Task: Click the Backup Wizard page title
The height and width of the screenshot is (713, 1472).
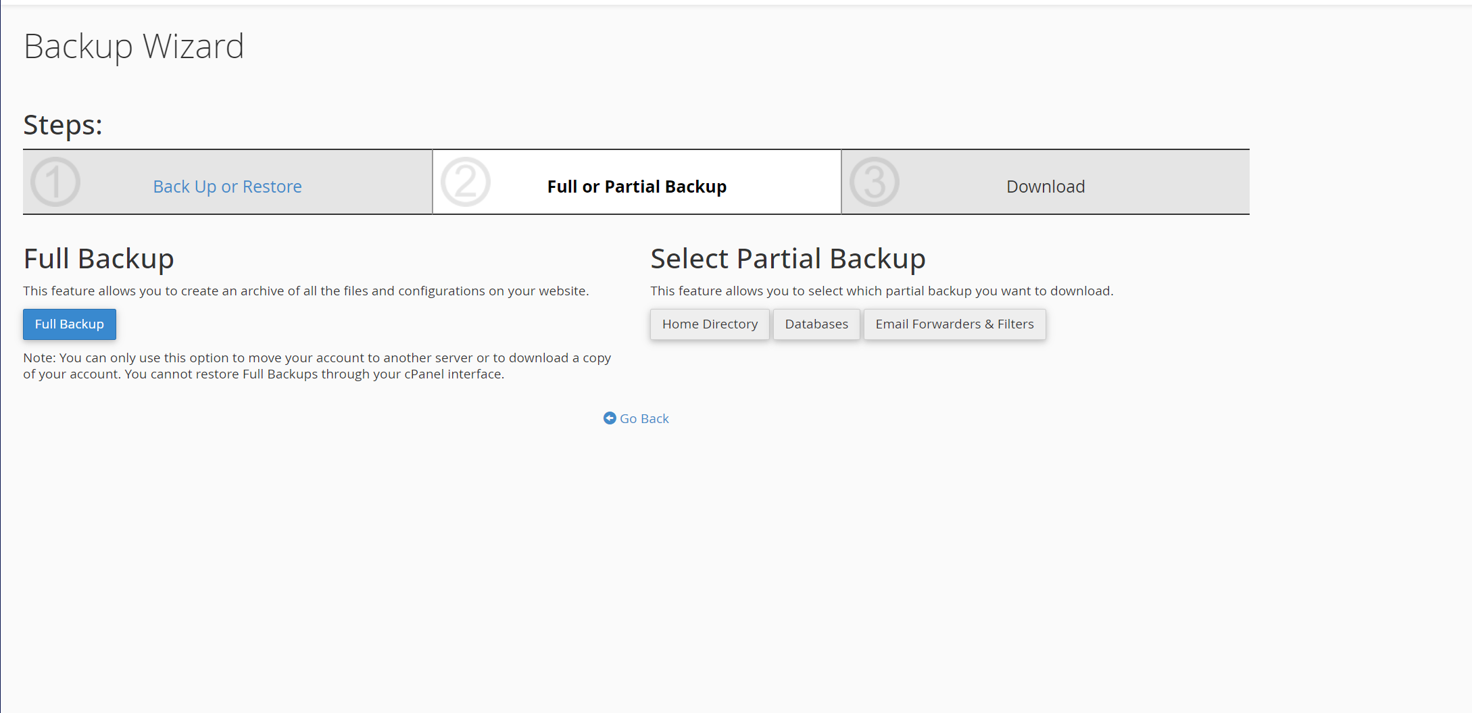Action: tap(134, 47)
